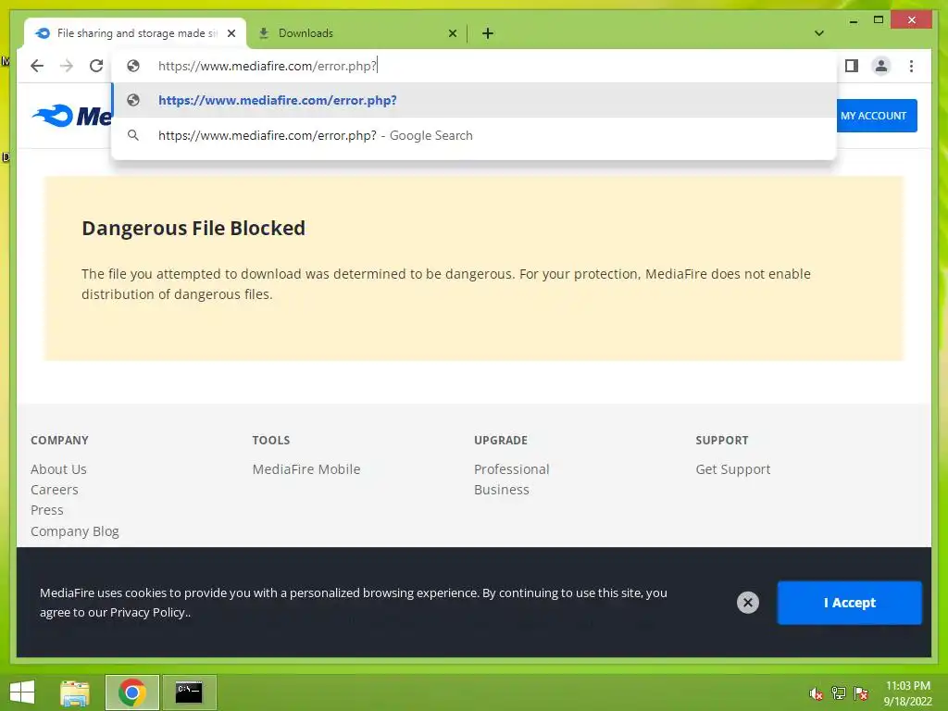948x711 pixels.
Task: Click the SUPPORT footer heading
Action: pyautogui.click(x=722, y=440)
